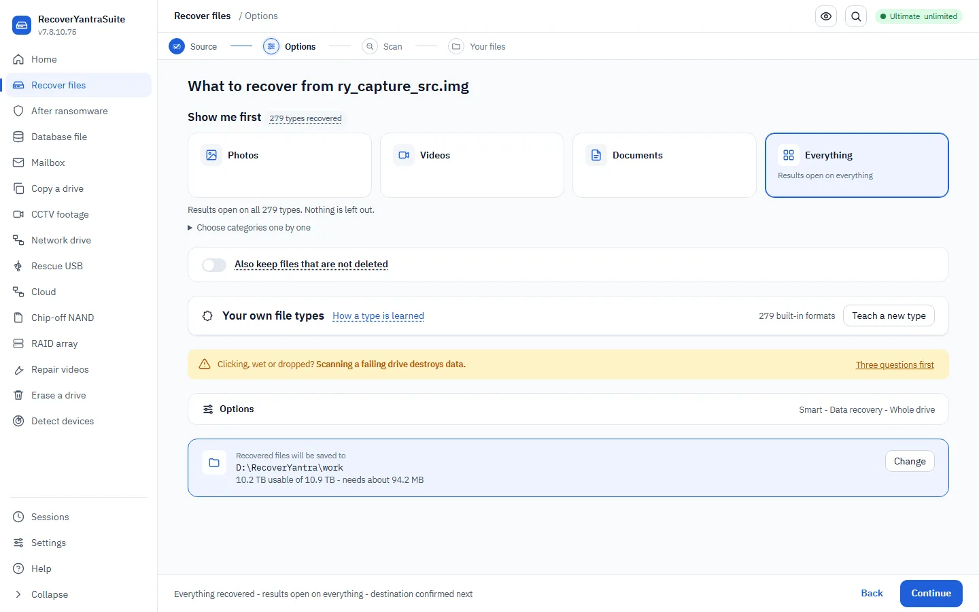Go Back to the previous step
Viewport: 979px width, 612px height.
pyautogui.click(x=872, y=594)
